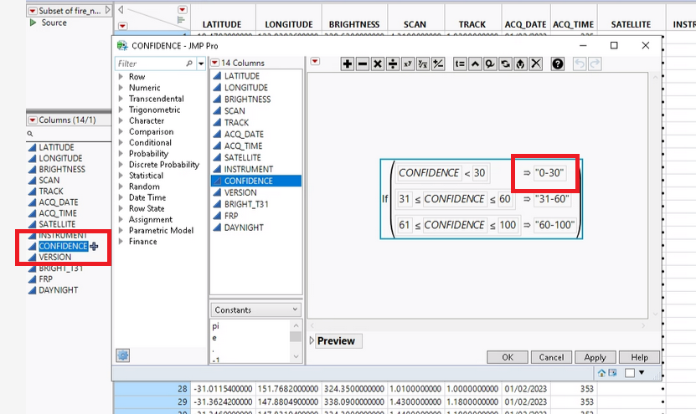Image resolution: width=696 pixels, height=414 pixels.
Task: Open the 14 Columns red triangle menu
Action: 215,63
